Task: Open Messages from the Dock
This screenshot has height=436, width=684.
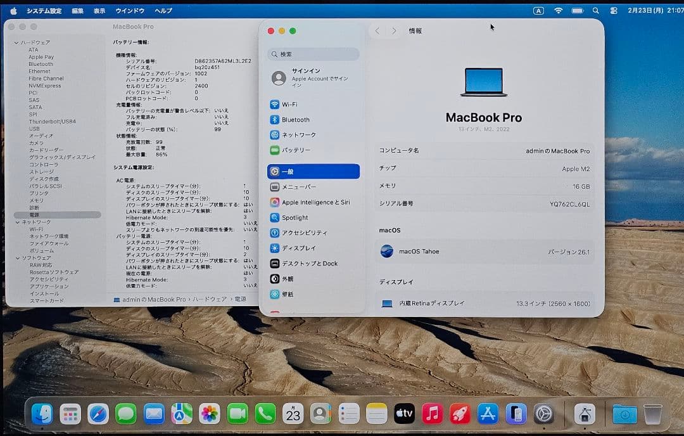Action: (x=126, y=414)
